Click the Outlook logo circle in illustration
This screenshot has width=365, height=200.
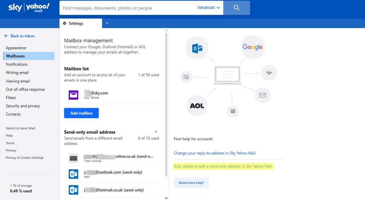click(197, 48)
